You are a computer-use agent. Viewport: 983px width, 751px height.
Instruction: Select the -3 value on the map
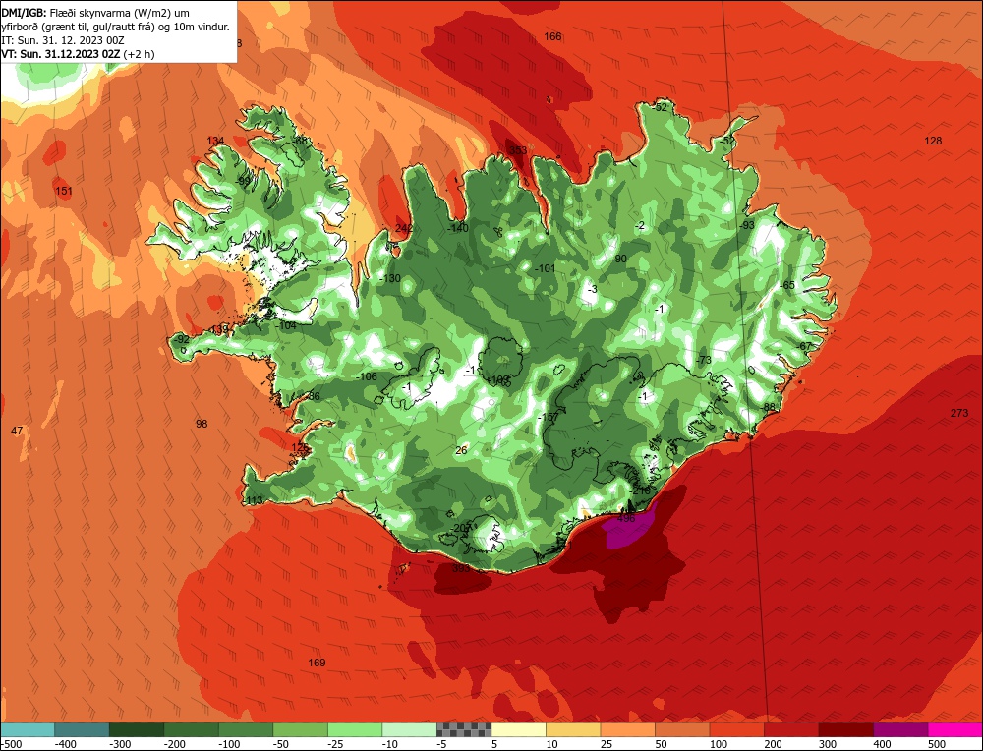(x=591, y=289)
